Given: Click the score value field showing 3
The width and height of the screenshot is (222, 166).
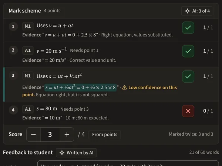Looking at the screenshot, I should click(x=50, y=135).
